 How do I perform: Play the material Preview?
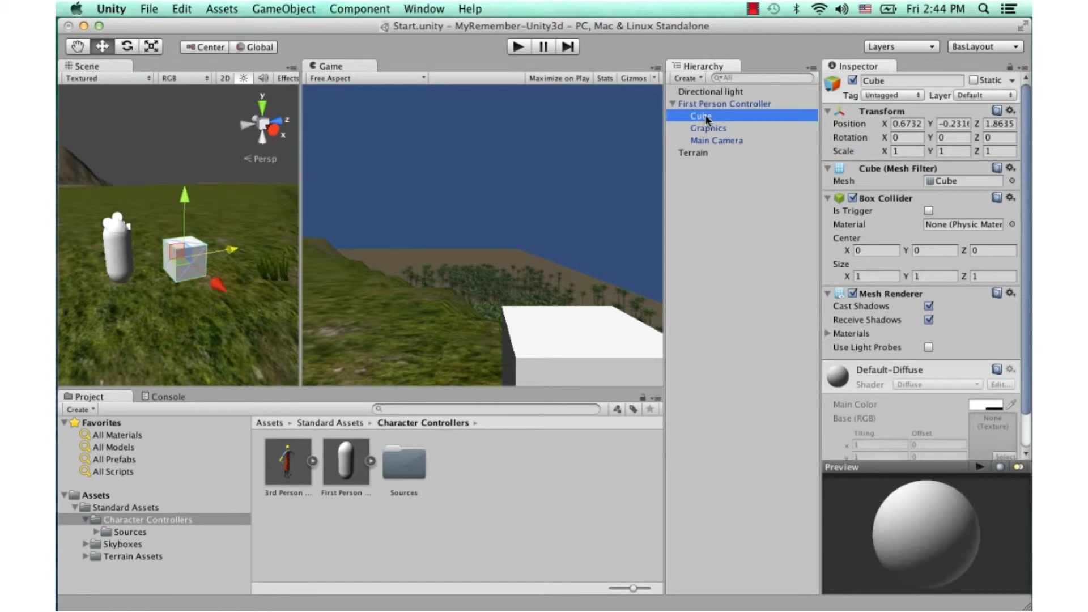(980, 466)
